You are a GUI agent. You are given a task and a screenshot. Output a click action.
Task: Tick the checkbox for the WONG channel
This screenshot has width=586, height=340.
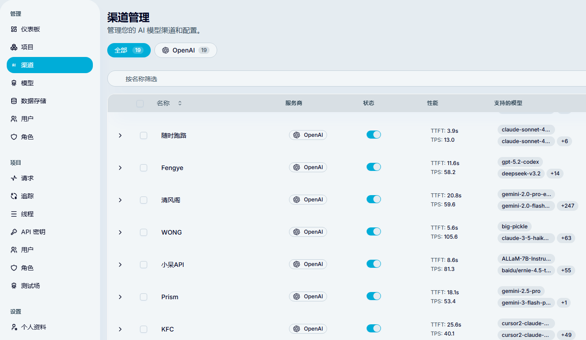[144, 232]
